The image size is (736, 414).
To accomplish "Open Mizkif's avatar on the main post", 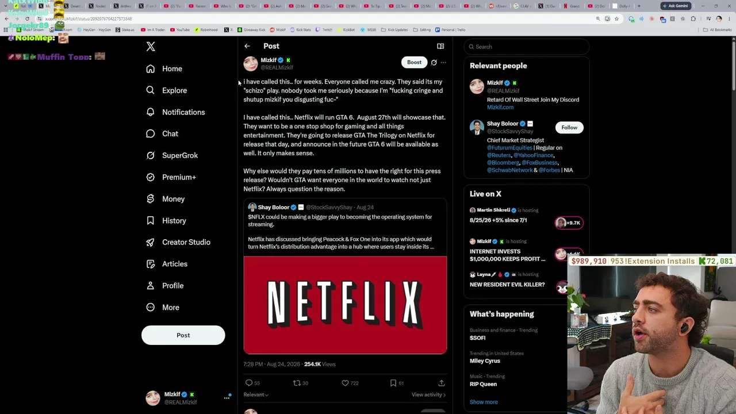I will pos(251,63).
